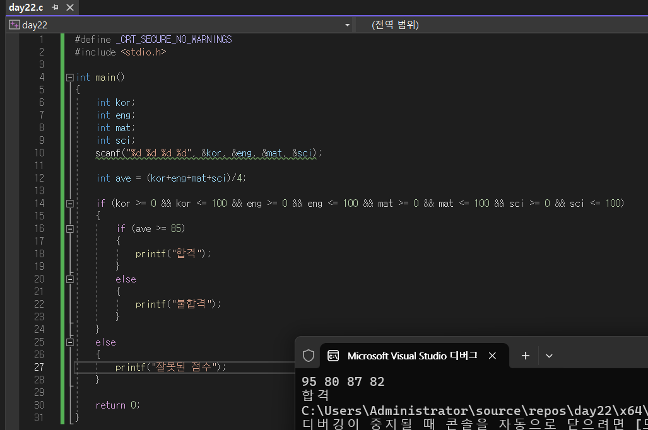Click the day22 project icon in navigation bar
Image resolution: width=648 pixels, height=430 pixels.
[15, 25]
